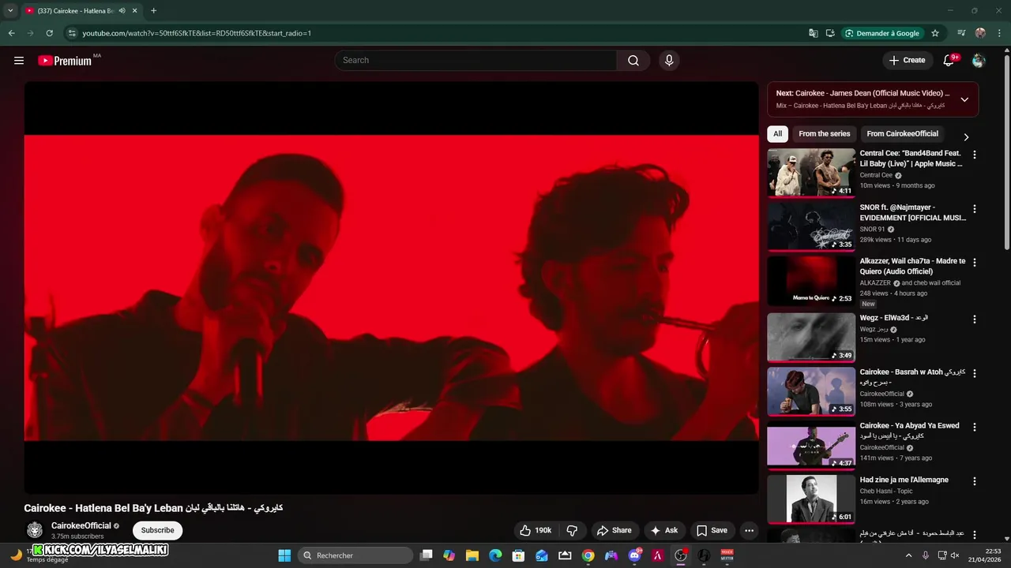The image size is (1011, 568).
Task: Open CairokeeOfficial channel avatar
Action: point(35,530)
